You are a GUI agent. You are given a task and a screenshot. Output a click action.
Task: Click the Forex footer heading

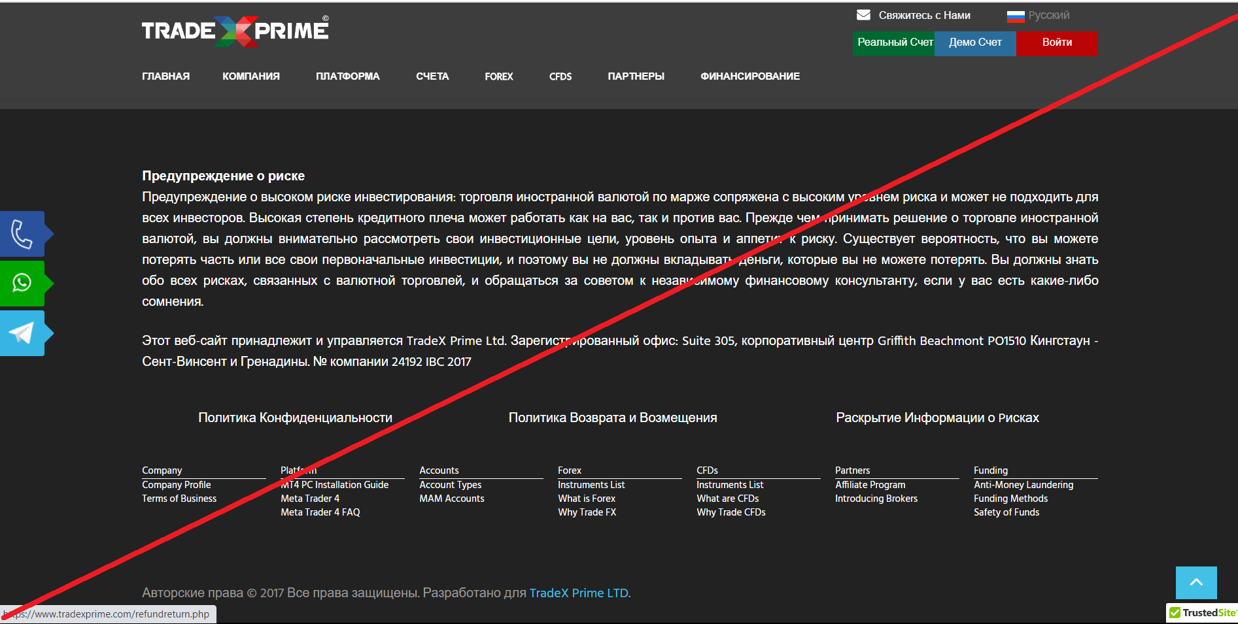(x=570, y=470)
